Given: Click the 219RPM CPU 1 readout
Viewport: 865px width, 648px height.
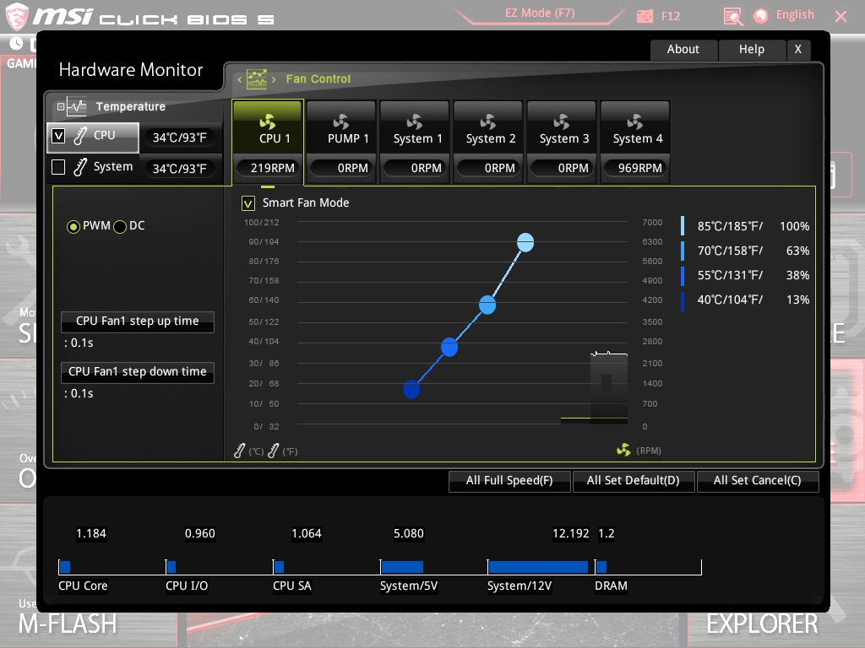Looking at the screenshot, I should pos(268,168).
